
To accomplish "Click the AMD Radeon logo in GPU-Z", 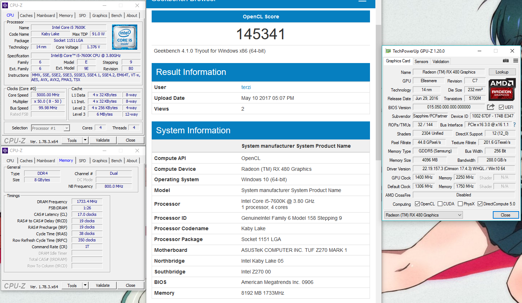I will [x=502, y=89].
